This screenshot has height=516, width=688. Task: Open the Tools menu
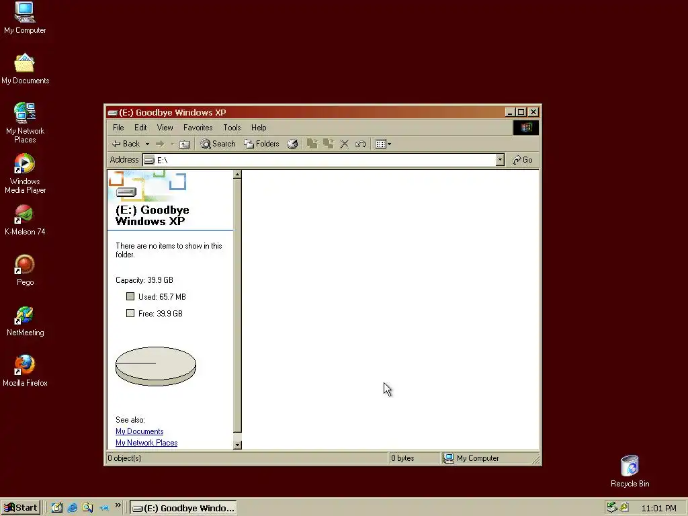(x=232, y=128)
